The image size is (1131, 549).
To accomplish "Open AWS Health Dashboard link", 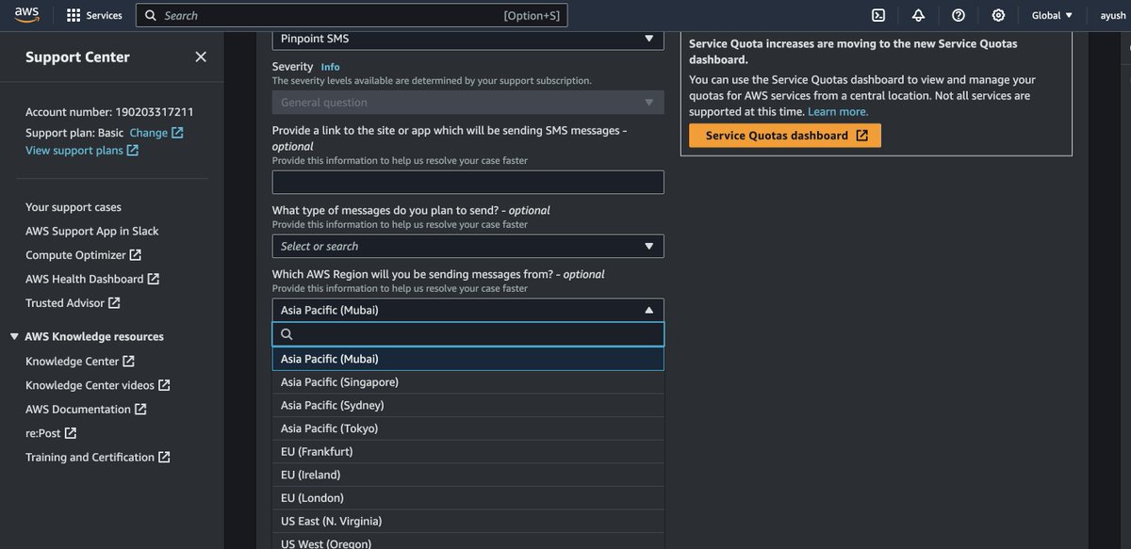I will [92, 279].
